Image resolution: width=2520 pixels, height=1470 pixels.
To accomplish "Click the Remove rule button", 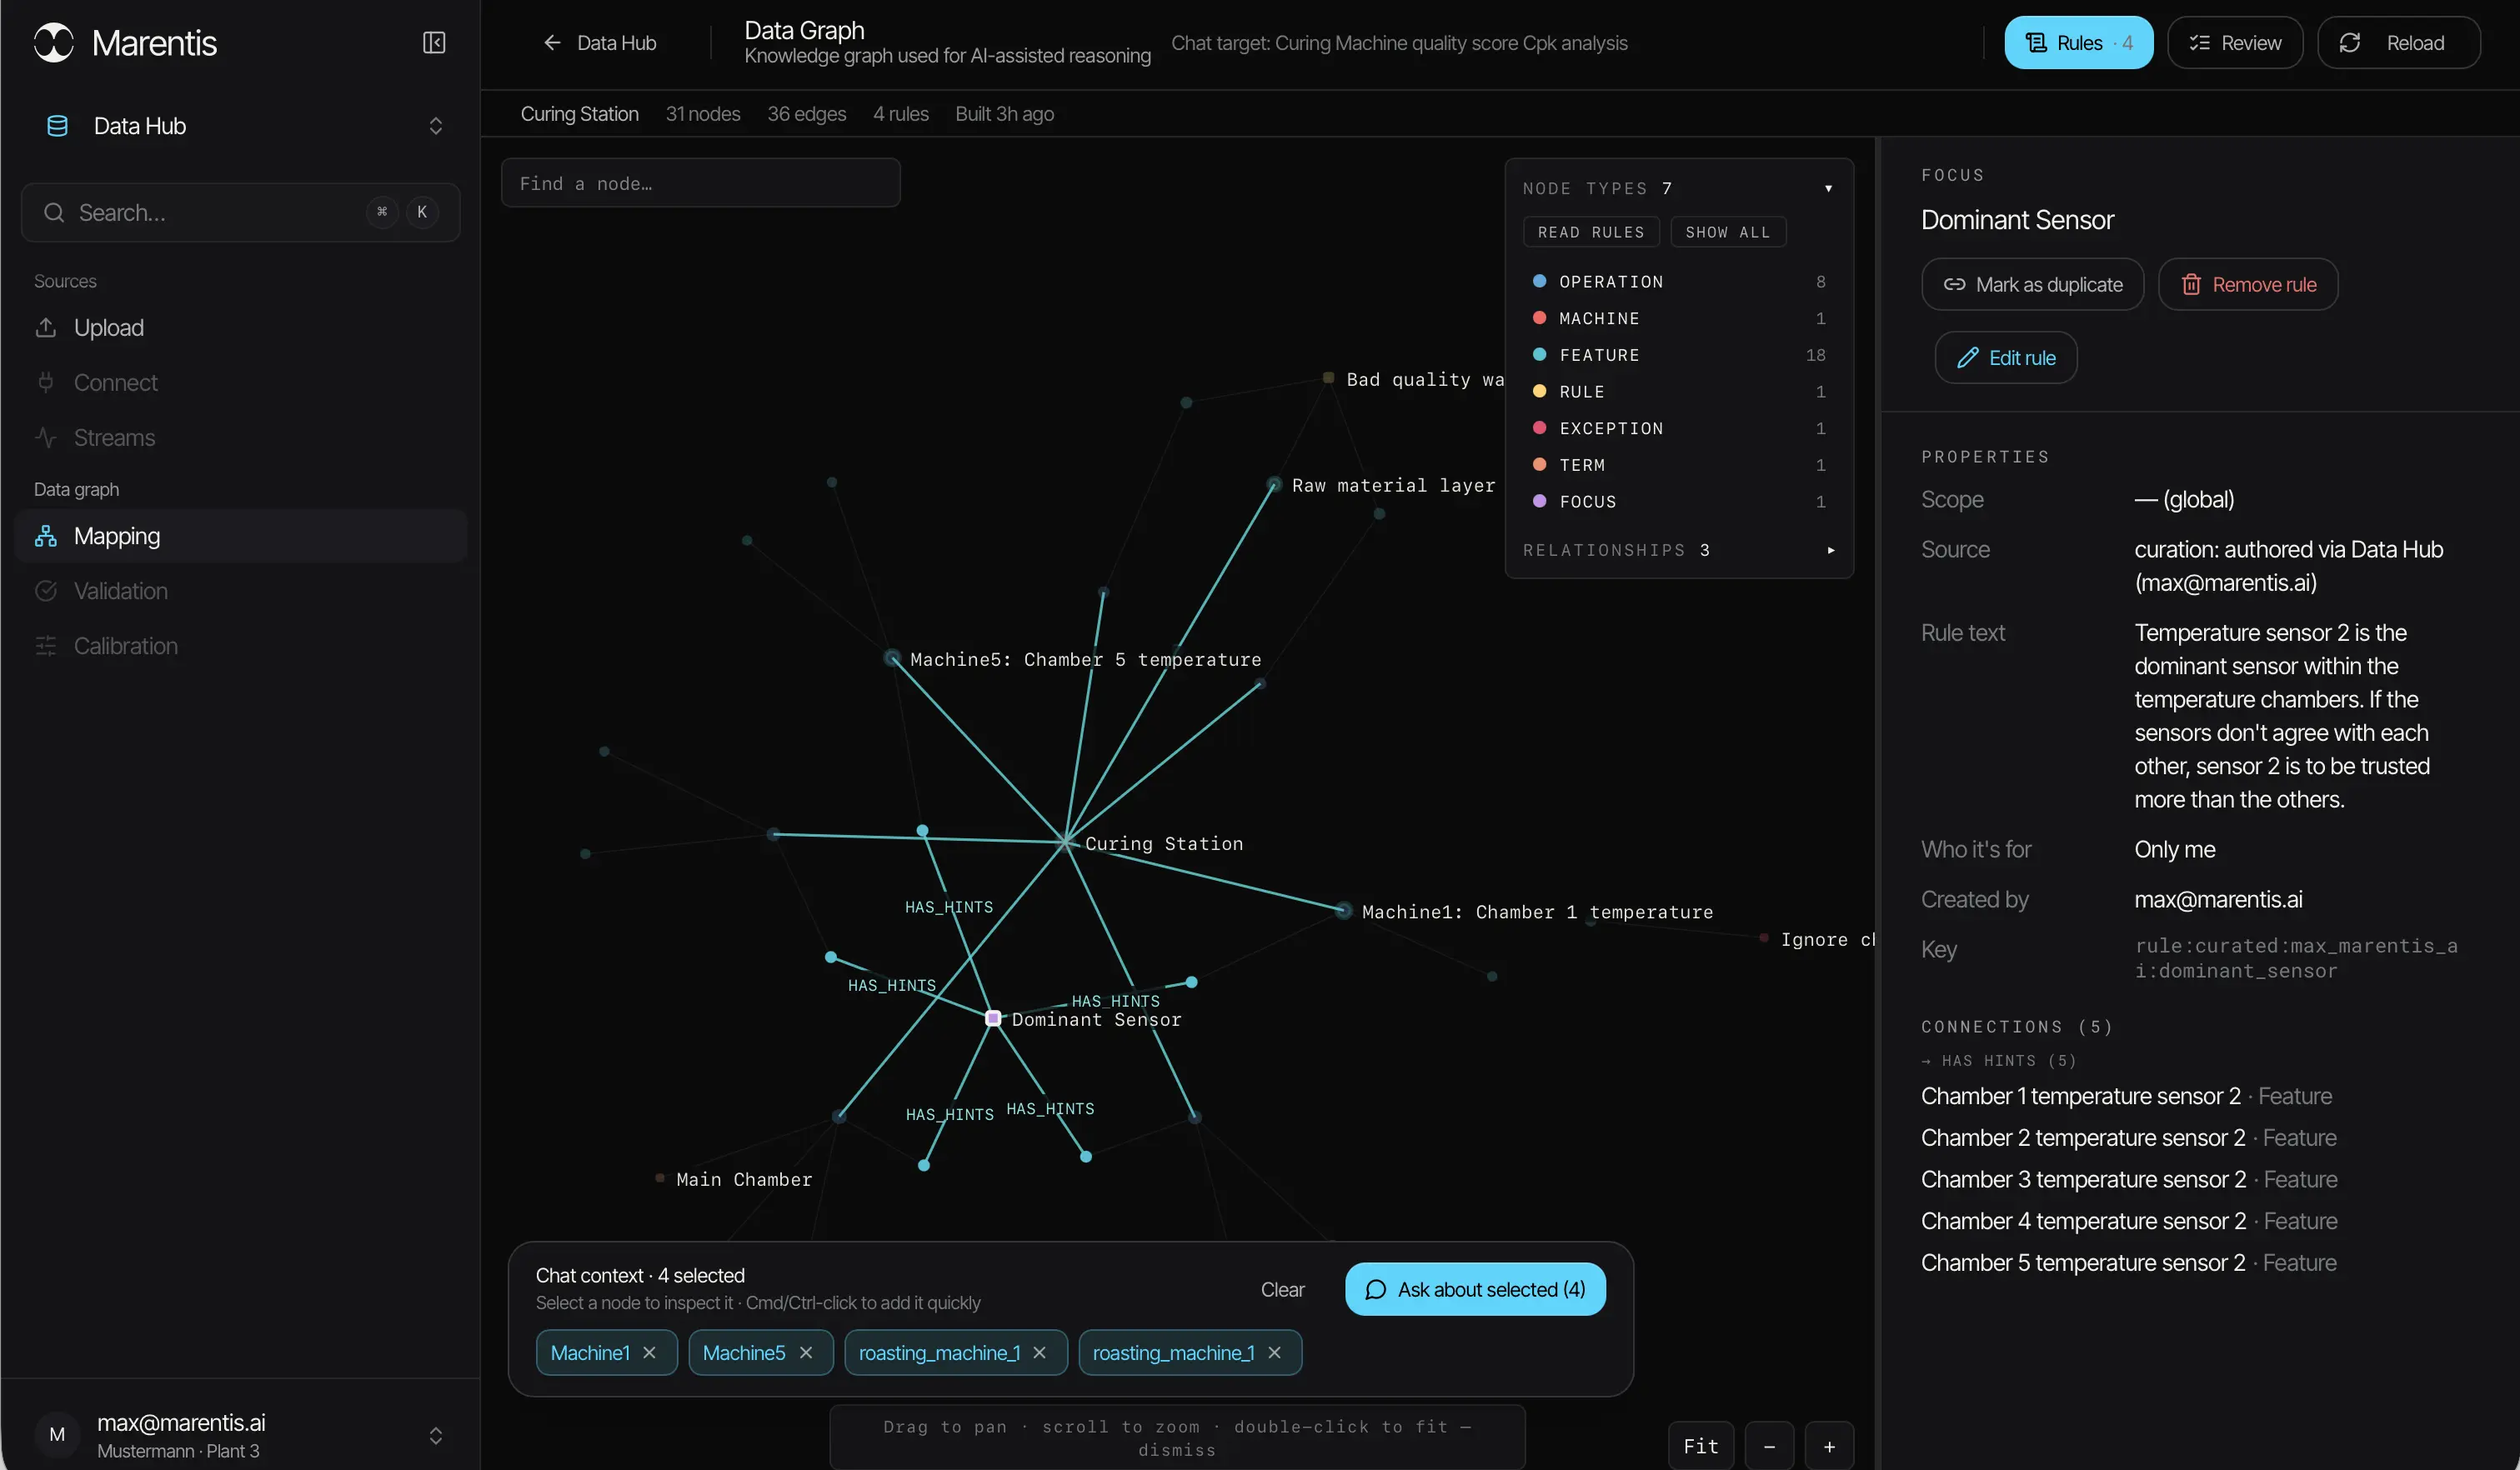I will 2247,285.
